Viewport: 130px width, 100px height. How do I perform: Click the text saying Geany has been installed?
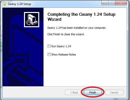tap(77, 28)
